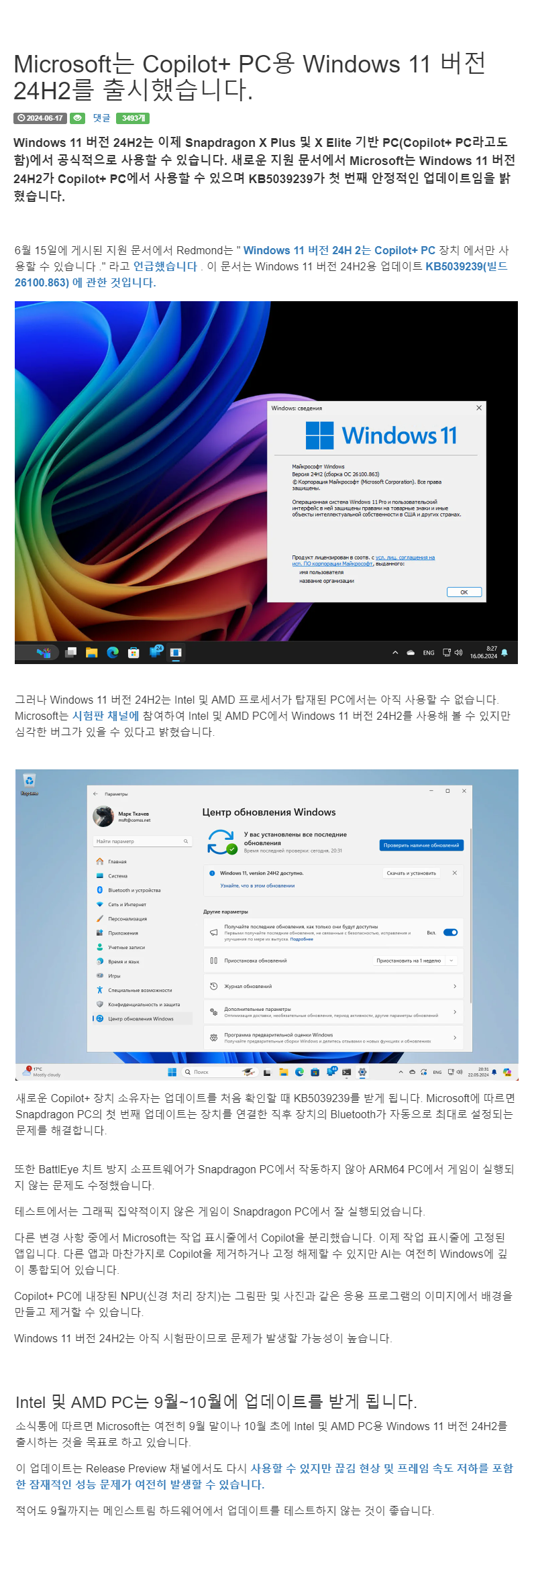Screen dimensions: 534x1575
Task: Open 'Специальные возможности' settings
Action: point(142,990)
